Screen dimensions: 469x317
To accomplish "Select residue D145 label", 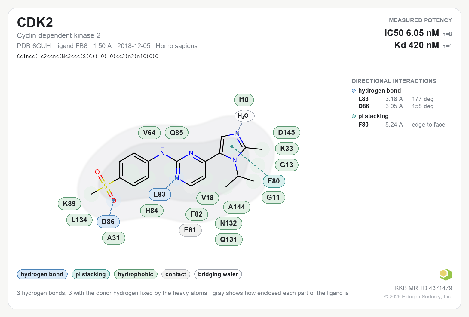I will click(287, 132).
